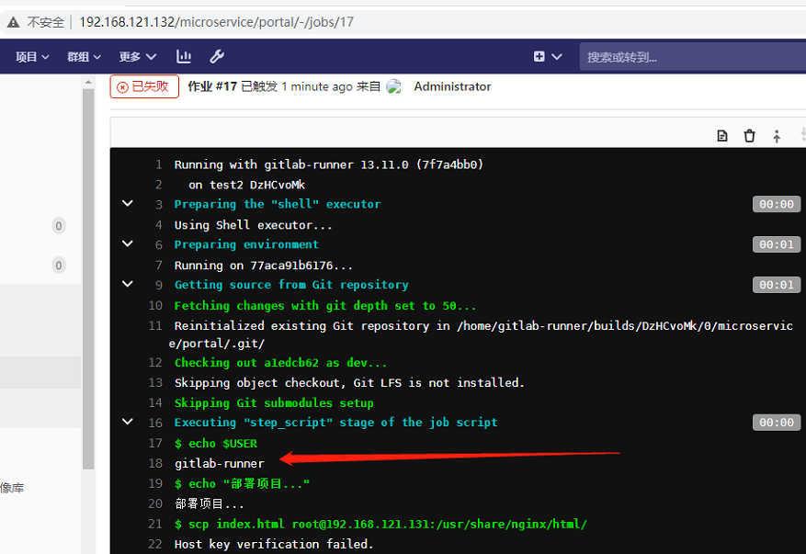Click 'Checking out a1edcb62 as dev...' text
The height and width of the screenshot is (554, 806).
(280, 363)
